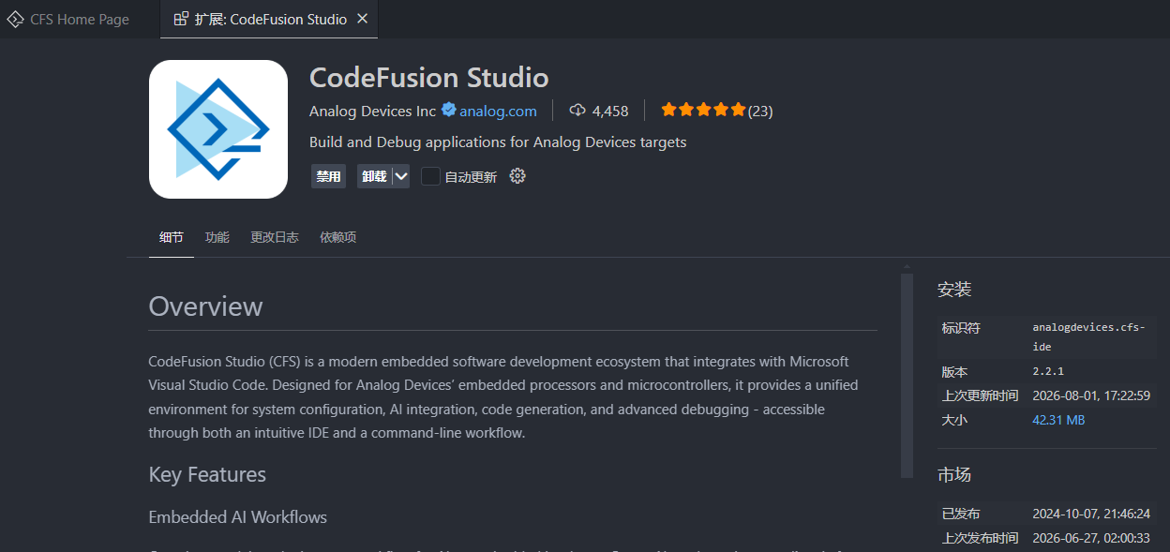Select the 更改日志 tab
This screenshot has width=1170, height=552.
pos(275,237)
